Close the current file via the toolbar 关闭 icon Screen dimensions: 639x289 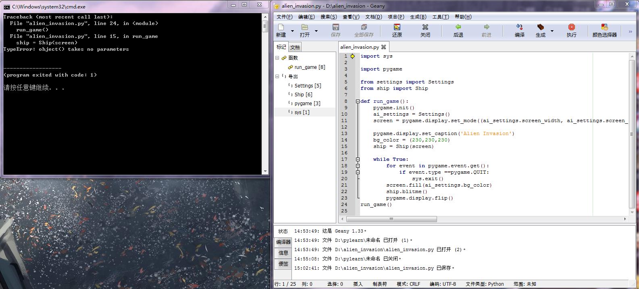[425, 27]
